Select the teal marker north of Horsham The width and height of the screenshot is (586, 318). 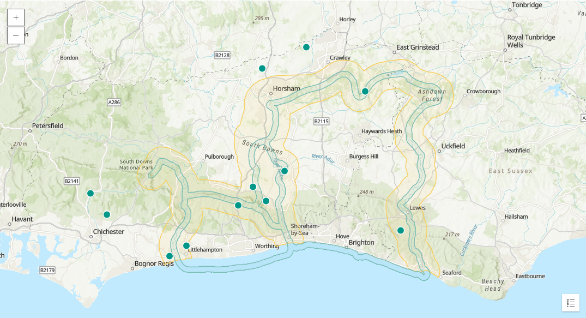[262, 69]
